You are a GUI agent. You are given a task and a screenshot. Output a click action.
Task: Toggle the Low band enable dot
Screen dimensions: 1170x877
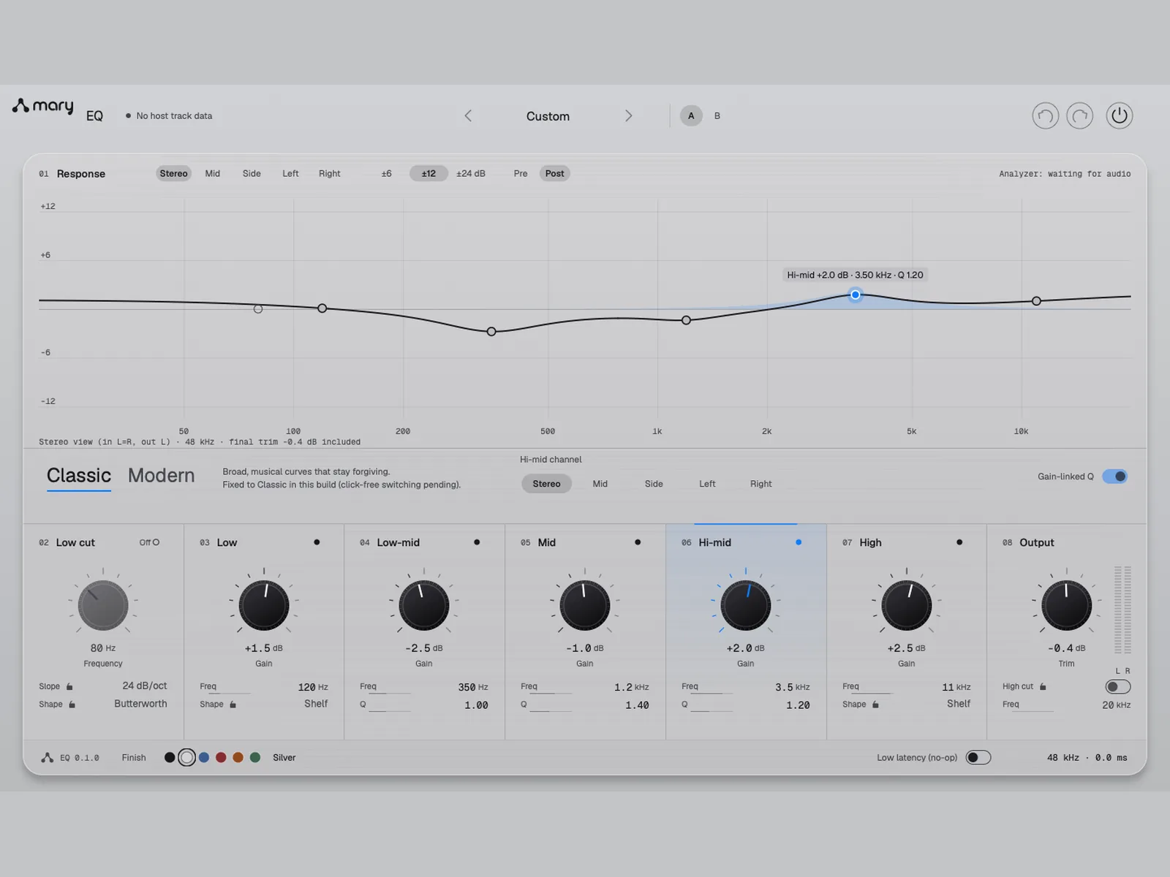tap(317, 542)
